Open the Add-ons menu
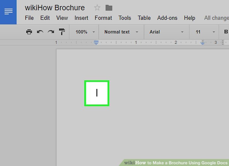The height and width of the screenshot is (166, 229). click(x=167, y=18)
